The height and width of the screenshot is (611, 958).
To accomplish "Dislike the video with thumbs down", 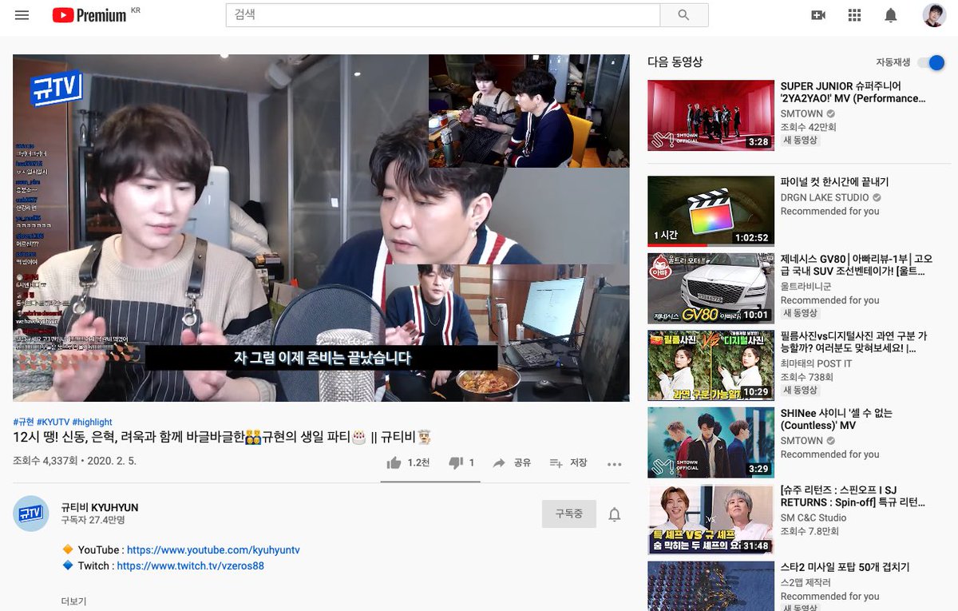I will (462, 462).
